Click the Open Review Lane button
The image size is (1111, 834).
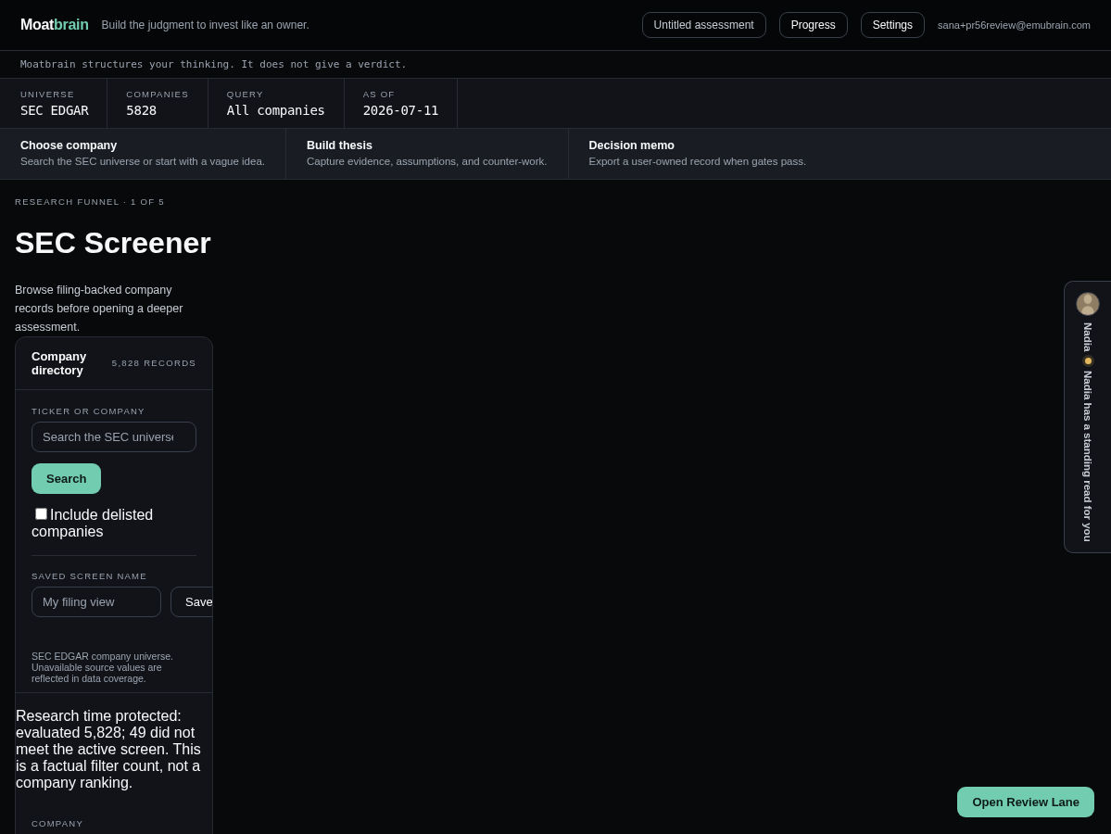tap(1025, 802)
